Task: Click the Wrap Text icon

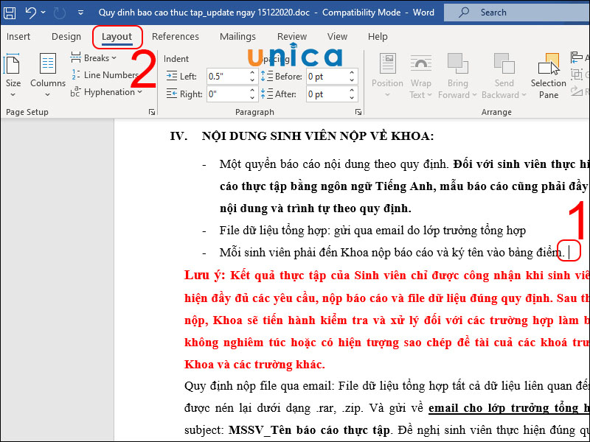Action: (x=420, y=74)
